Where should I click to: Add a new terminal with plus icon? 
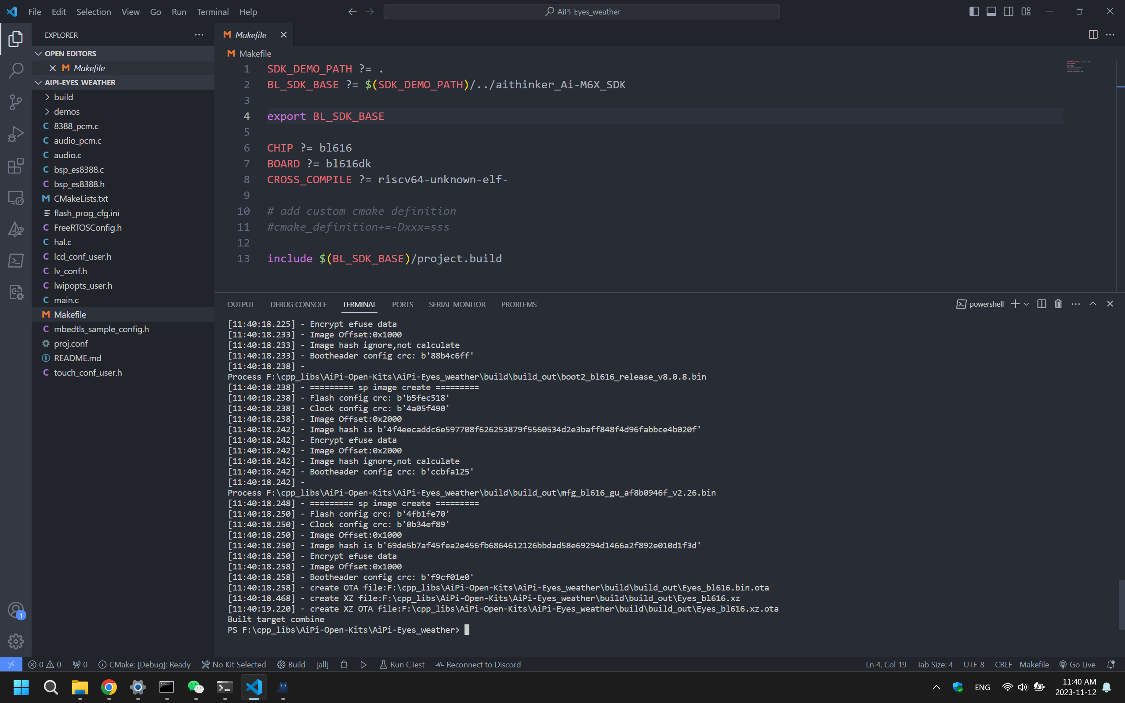1015,304
